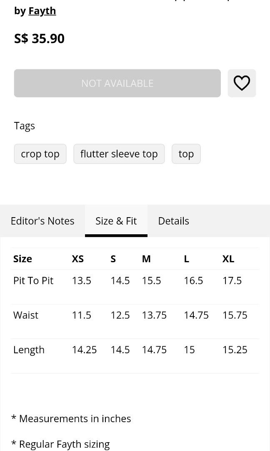The height and width of the screenshot is (451, 270).
Task: Click the Length row label
Action: [x=29, y=350]
